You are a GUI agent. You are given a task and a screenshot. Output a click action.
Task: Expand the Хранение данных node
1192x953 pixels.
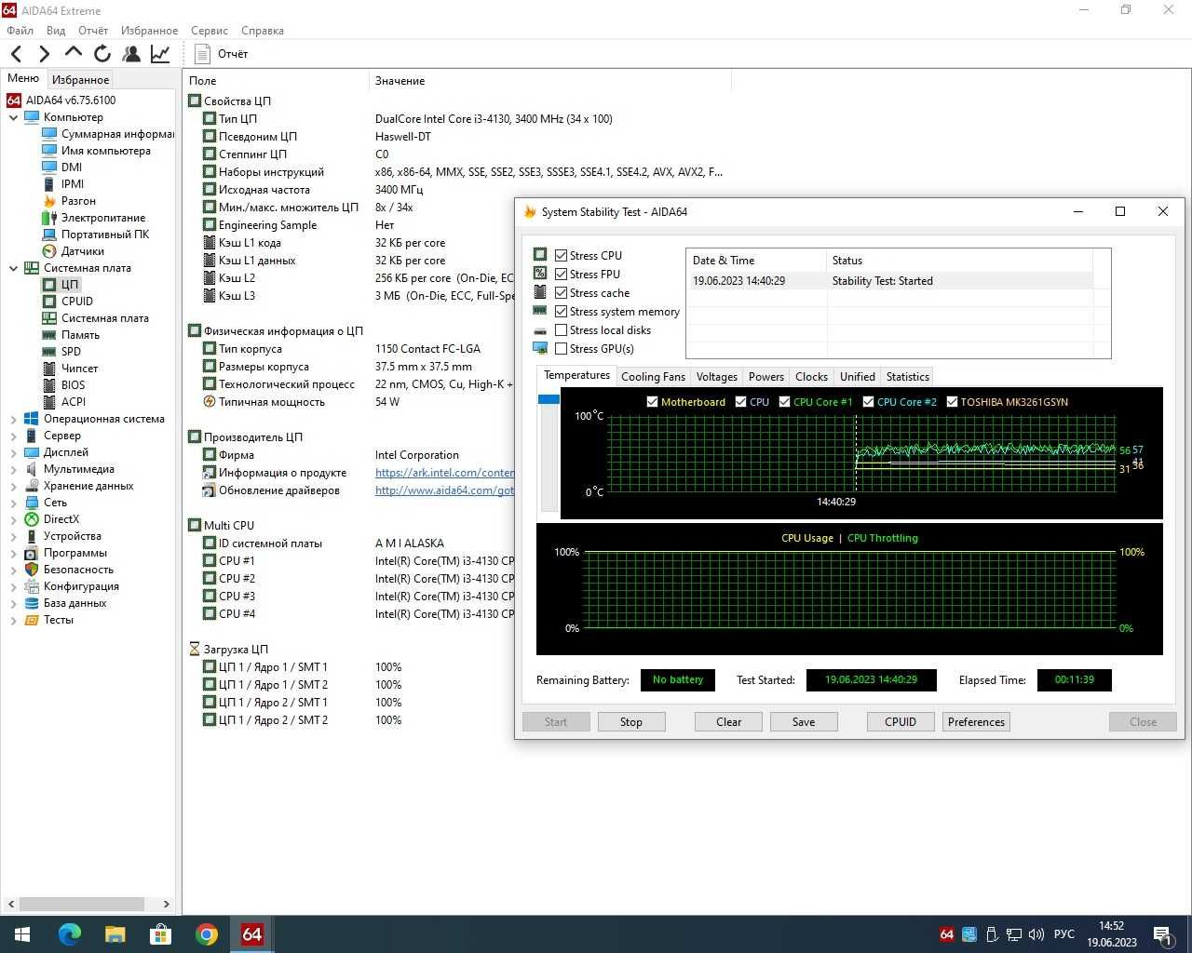13,486
